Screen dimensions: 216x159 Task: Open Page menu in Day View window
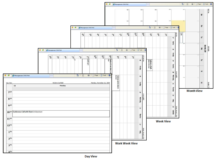click(x=96, y=75)
